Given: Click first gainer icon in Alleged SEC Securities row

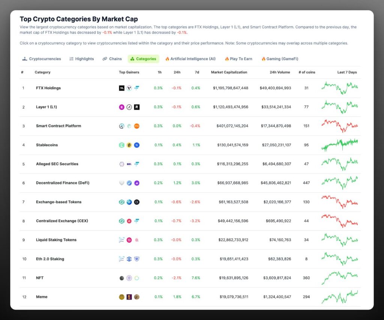Looking at the screenshot, I should coord(122,164).
